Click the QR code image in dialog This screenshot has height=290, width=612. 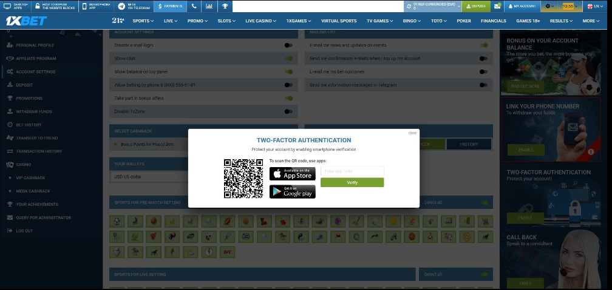point(243,179)
